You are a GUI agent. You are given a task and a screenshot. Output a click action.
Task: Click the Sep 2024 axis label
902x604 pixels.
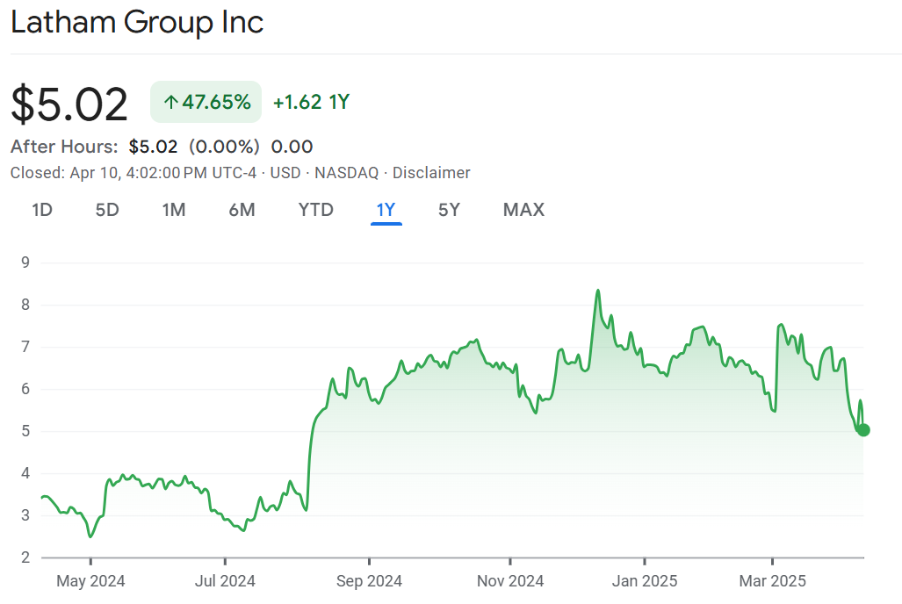(369, 581)
